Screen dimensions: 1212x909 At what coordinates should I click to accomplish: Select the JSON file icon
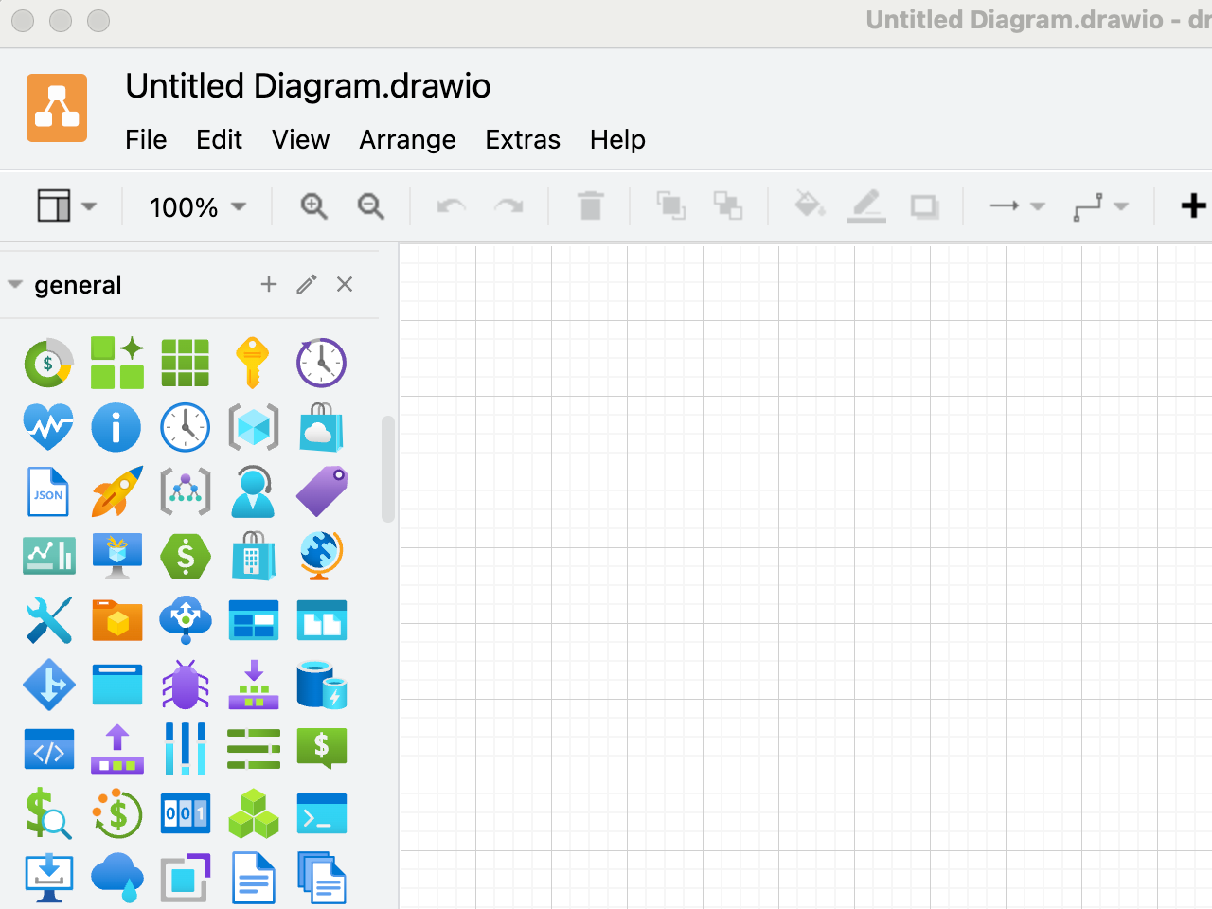tap(48, 491)
